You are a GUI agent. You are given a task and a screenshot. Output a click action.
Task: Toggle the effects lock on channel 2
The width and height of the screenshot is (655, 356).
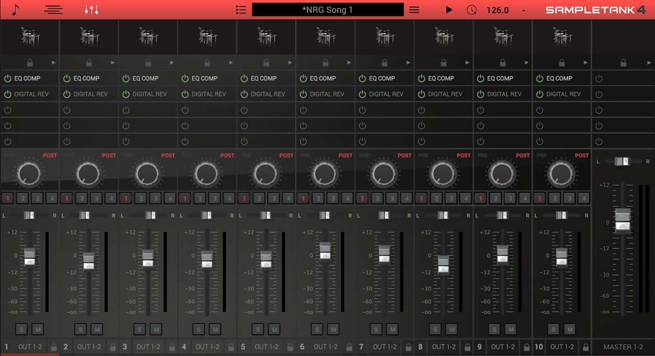[89, 63]
